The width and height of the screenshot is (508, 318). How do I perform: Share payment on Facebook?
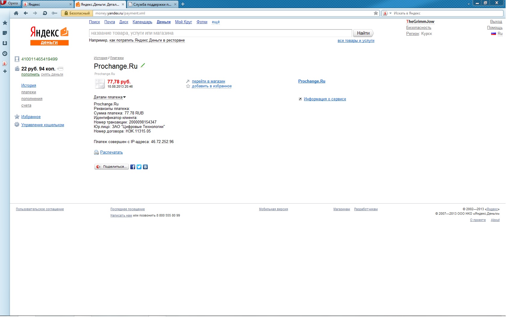coord(133,167)
